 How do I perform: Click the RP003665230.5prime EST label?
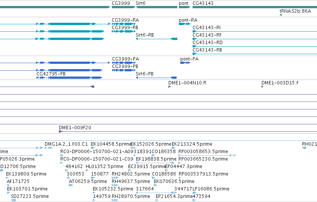pyautogui.click(x=203, y=159)
